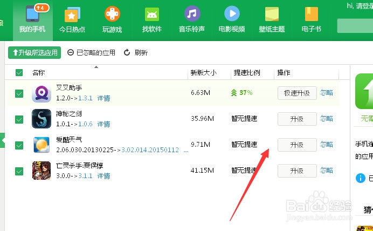Open 电子书 section
The height and width of the screenshot is (231, 373).
pos(312,20)
